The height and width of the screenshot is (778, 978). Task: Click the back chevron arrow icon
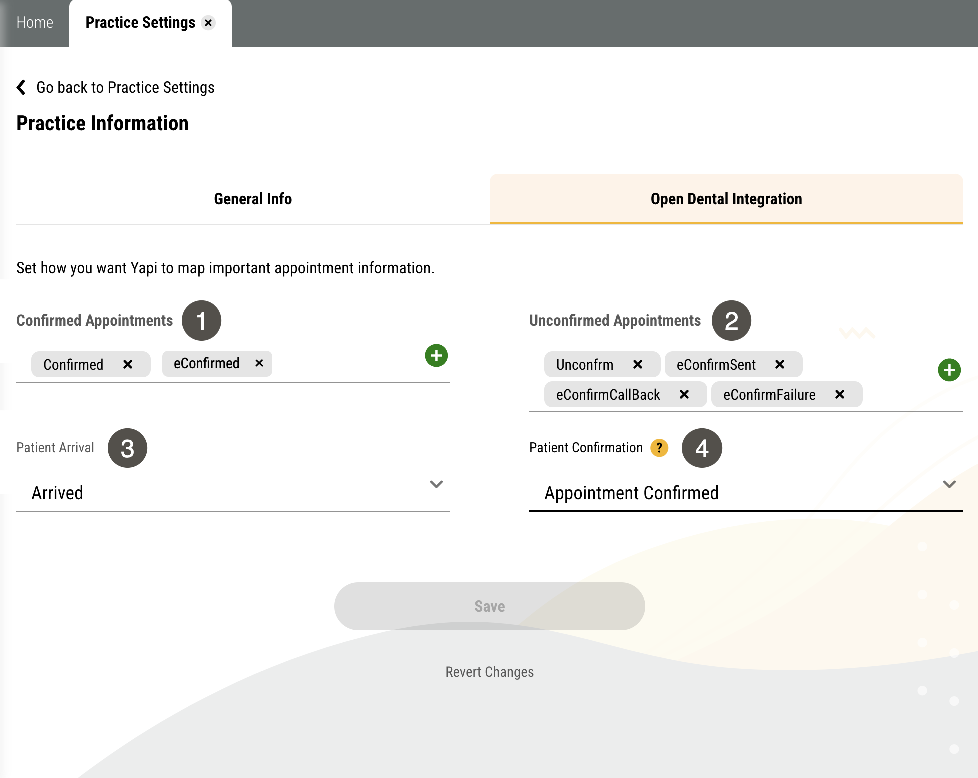tap(21, 87)
